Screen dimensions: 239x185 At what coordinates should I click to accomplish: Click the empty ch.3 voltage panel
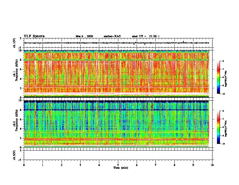[x=118, y=155]
